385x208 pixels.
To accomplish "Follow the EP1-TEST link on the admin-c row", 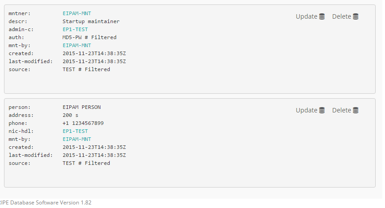I will click(x=75, y=29).
